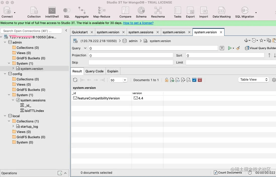Click the star favorites icon

261,41
